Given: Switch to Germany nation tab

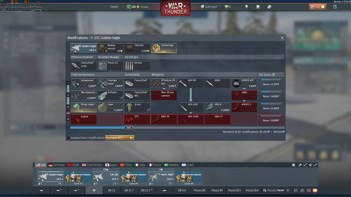Looking at the screenshot, I should click(x=57, y=165).
